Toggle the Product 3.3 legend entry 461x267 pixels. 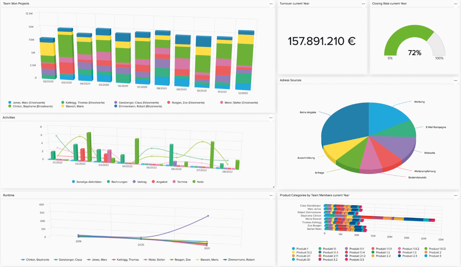coord(355,260)
